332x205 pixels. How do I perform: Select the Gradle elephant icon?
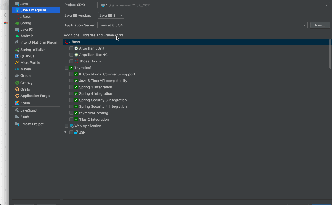coord(17,76)
